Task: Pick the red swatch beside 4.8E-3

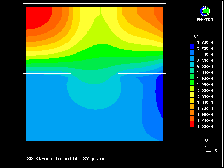Action: coord(192,125)
